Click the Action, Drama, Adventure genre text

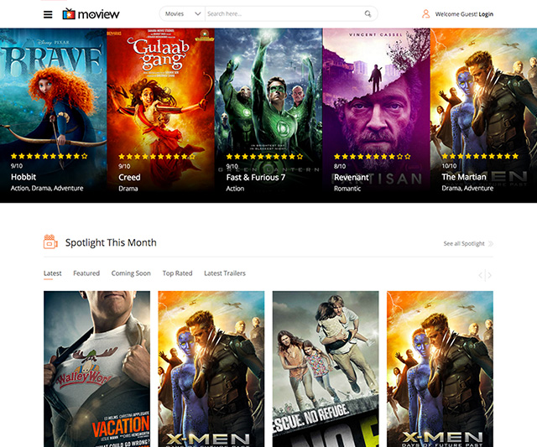pos(47,188)
